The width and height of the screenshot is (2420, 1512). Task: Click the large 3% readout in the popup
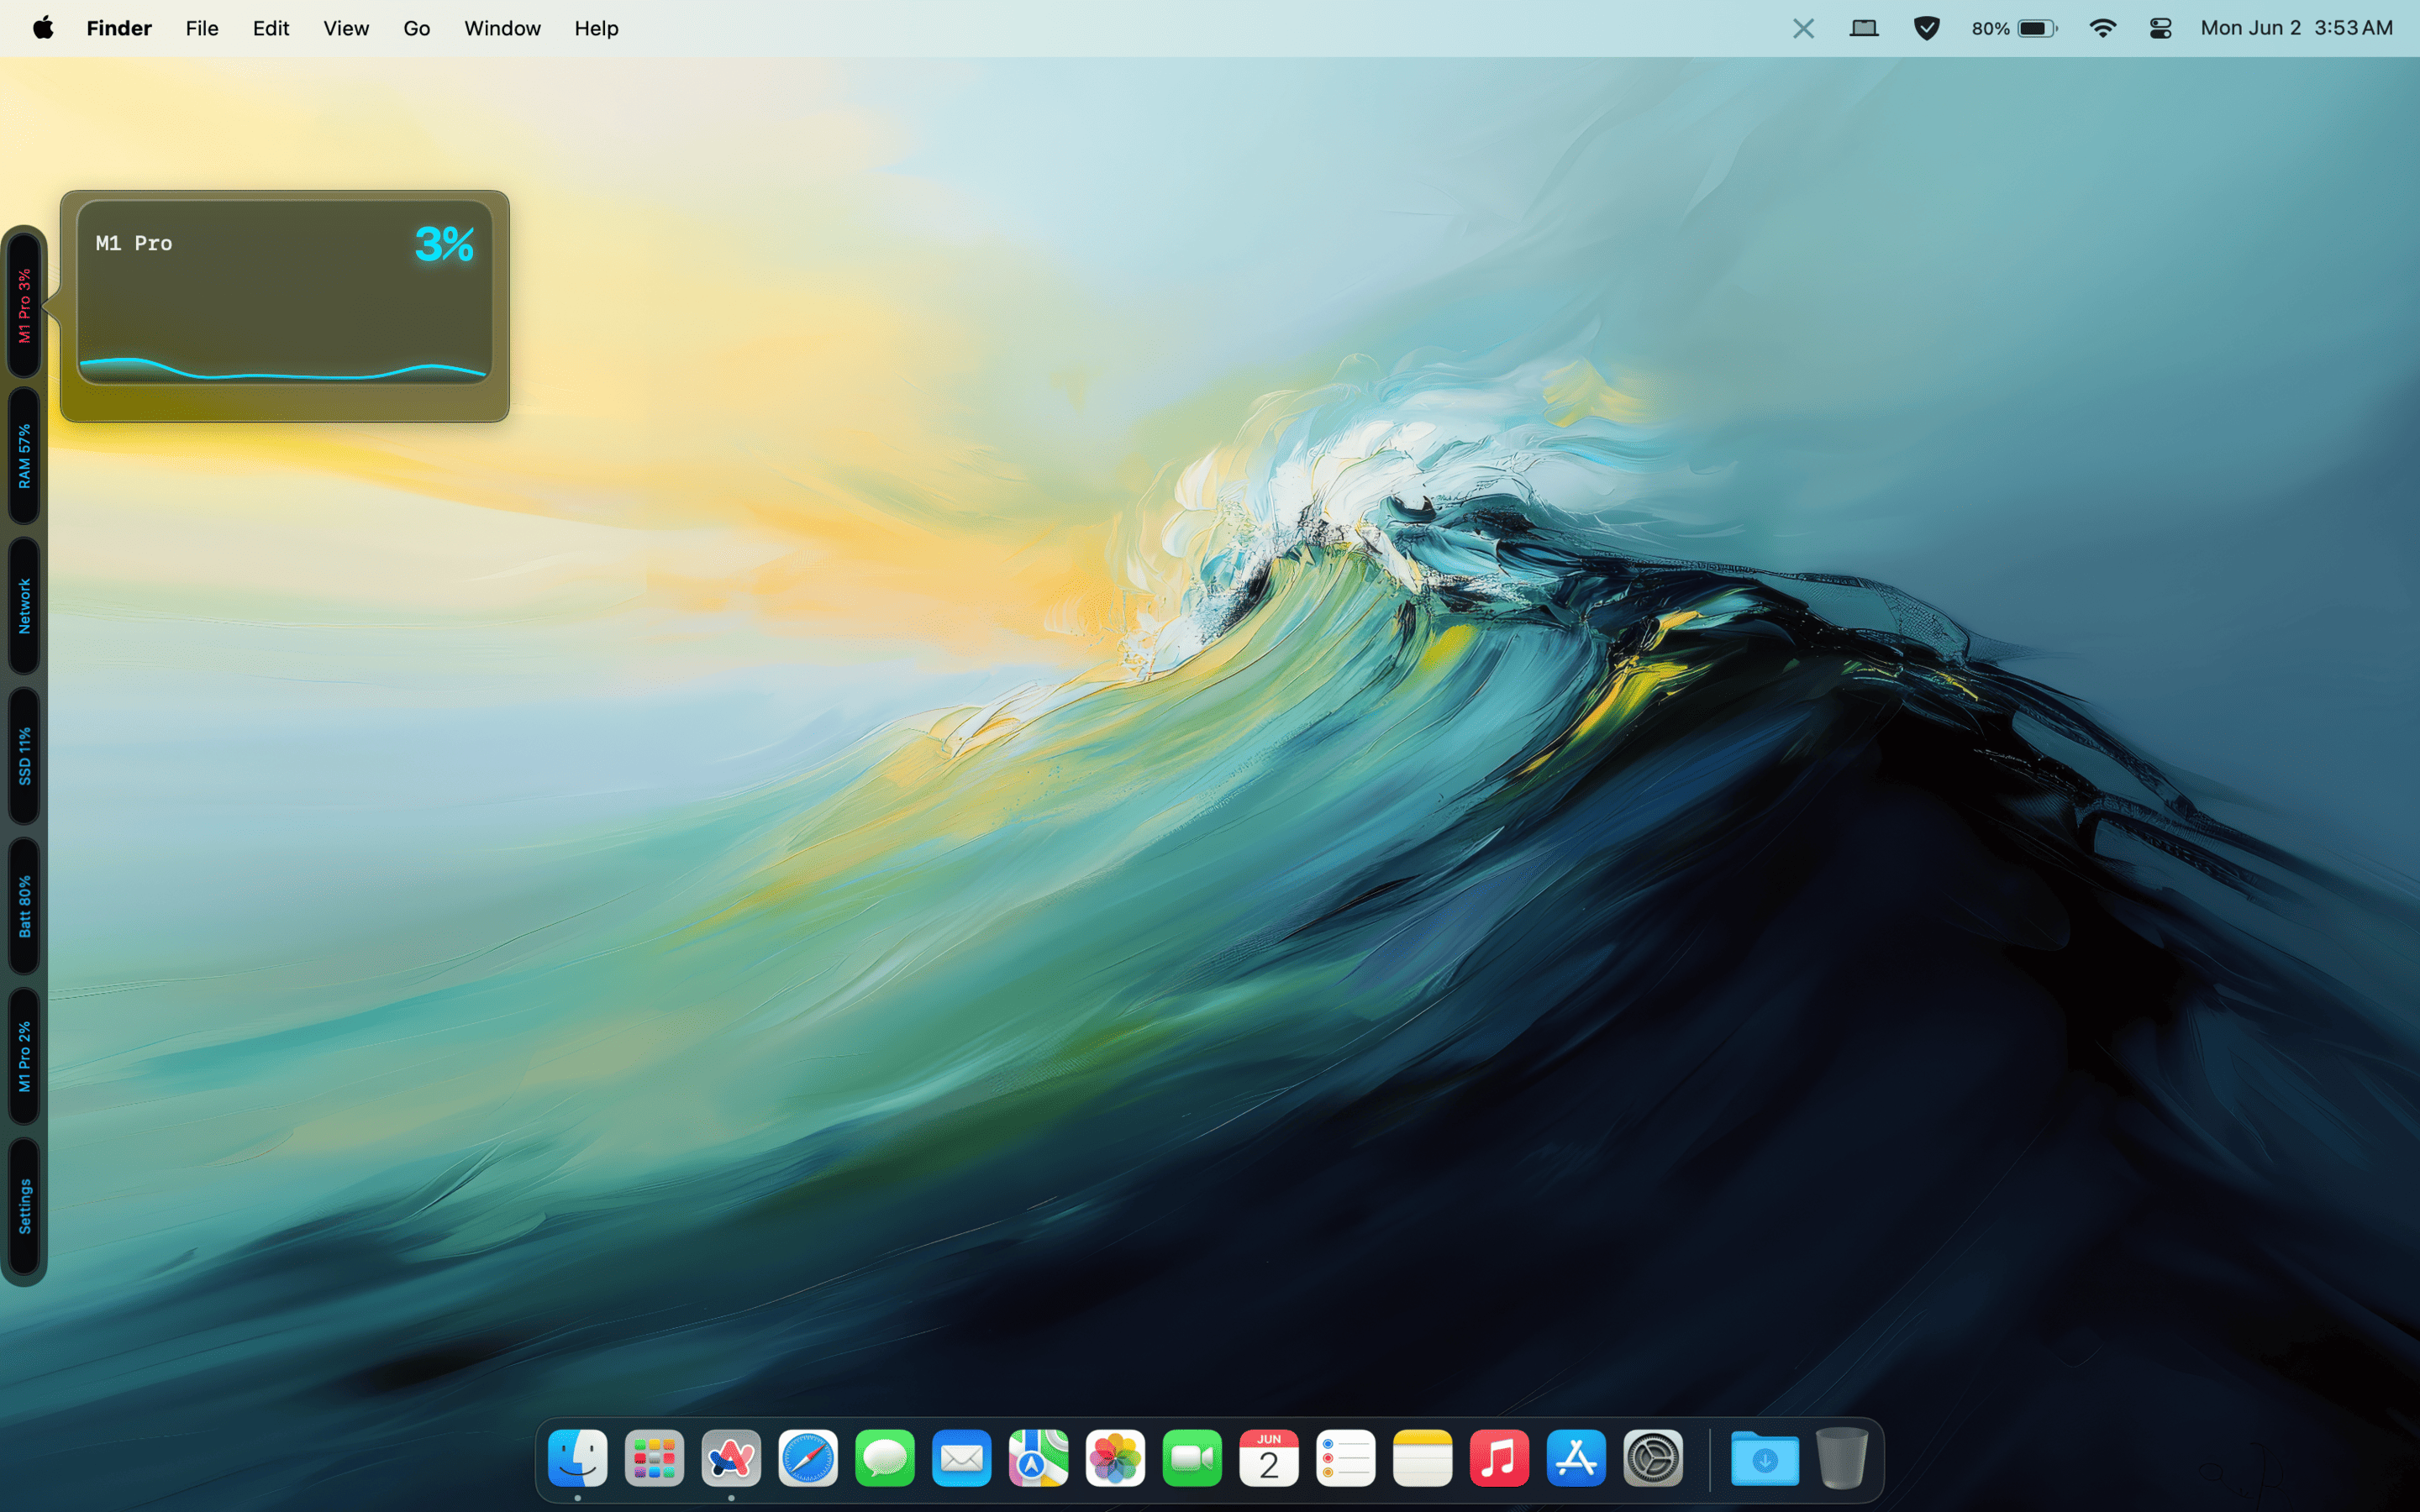(x=444, y=244)
